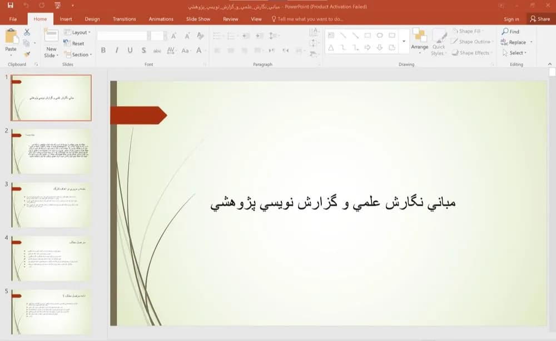Screen dimensions: 556x341
Task: Toggle text shadow
Action: coord(143,51)
